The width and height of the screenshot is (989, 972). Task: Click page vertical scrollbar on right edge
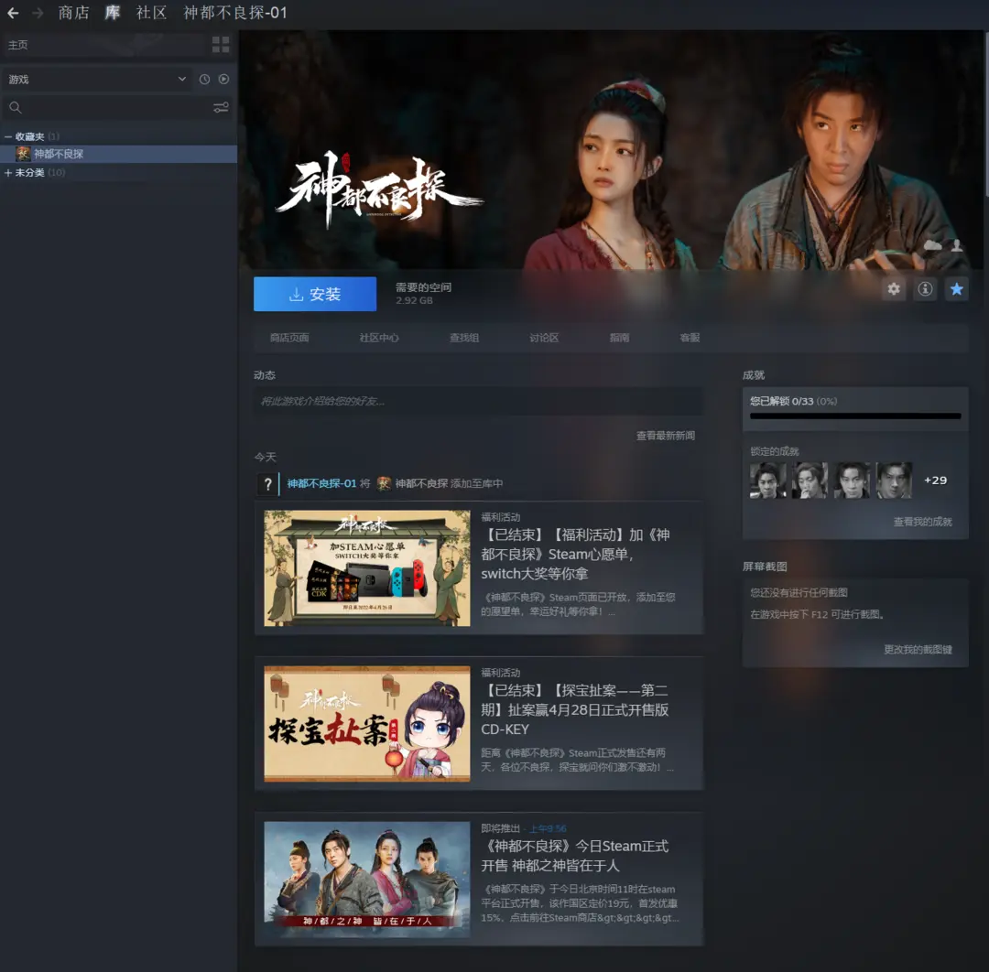coord(986,113)
